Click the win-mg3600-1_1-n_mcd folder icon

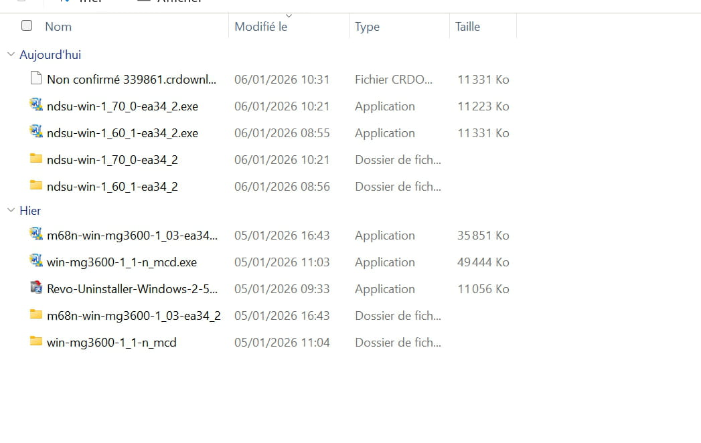pos(36,342)
